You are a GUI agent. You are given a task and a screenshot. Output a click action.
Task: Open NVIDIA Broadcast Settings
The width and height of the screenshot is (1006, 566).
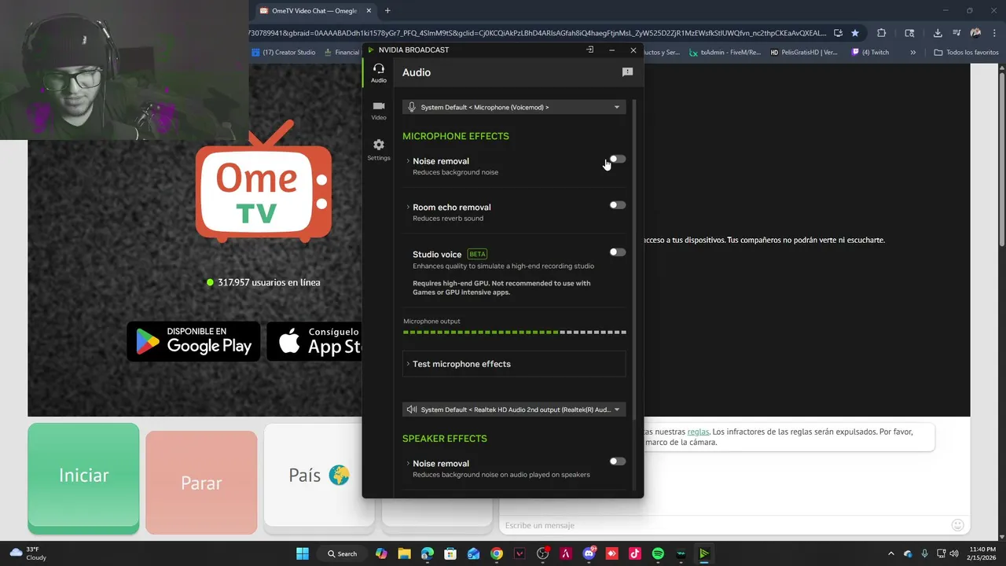(379, 149)
